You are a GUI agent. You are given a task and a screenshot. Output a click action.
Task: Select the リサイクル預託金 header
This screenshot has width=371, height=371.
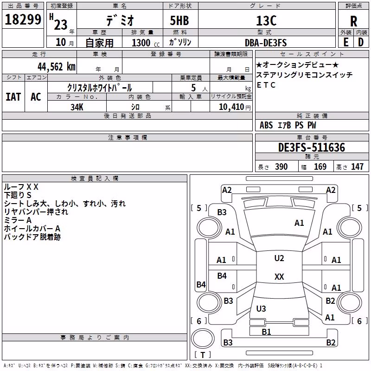click(x=231, y=97)
